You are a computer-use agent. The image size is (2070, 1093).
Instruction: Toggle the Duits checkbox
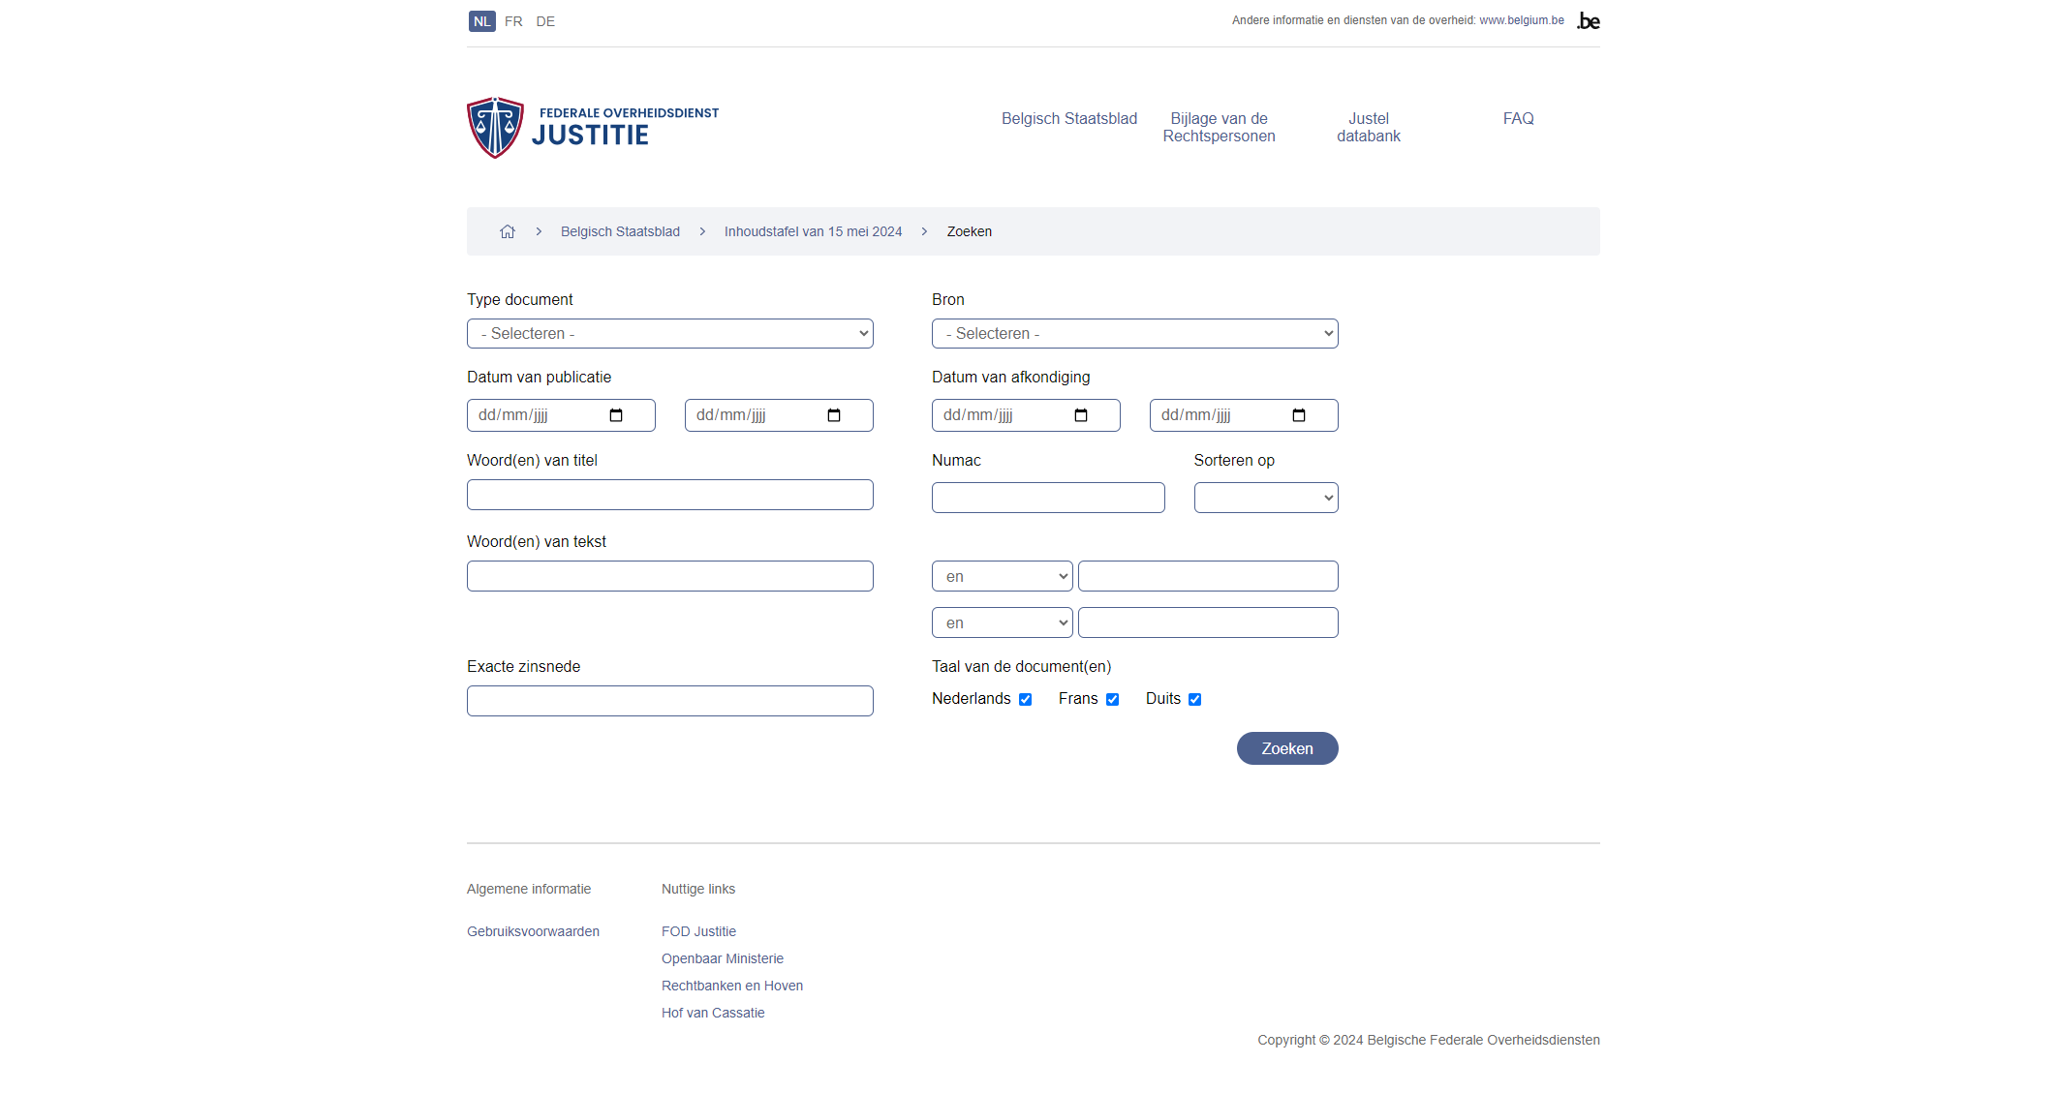coord(1194,699)
